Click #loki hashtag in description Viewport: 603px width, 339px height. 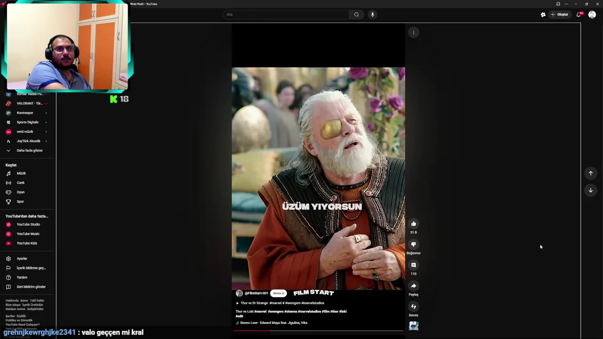tap(342, 312)
